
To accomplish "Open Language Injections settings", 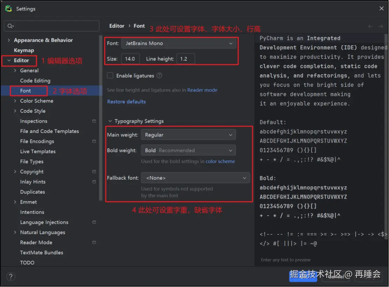I will pyautogui.click(x=44, y=222).
